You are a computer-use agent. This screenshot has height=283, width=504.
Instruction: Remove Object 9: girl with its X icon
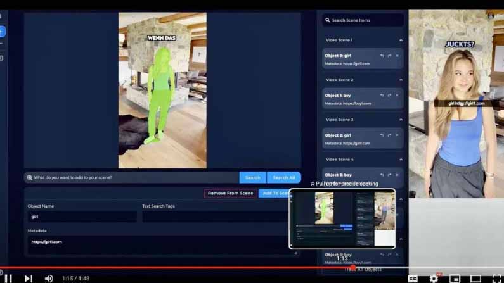(397, 56)
